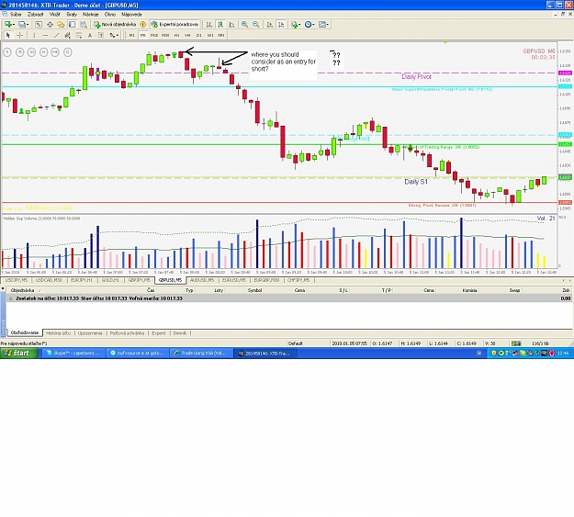The height and width of the screenshot is (517, 574).
Task: Switch to the GOLD,H1 chart tab
Action: tap(110, 280)
